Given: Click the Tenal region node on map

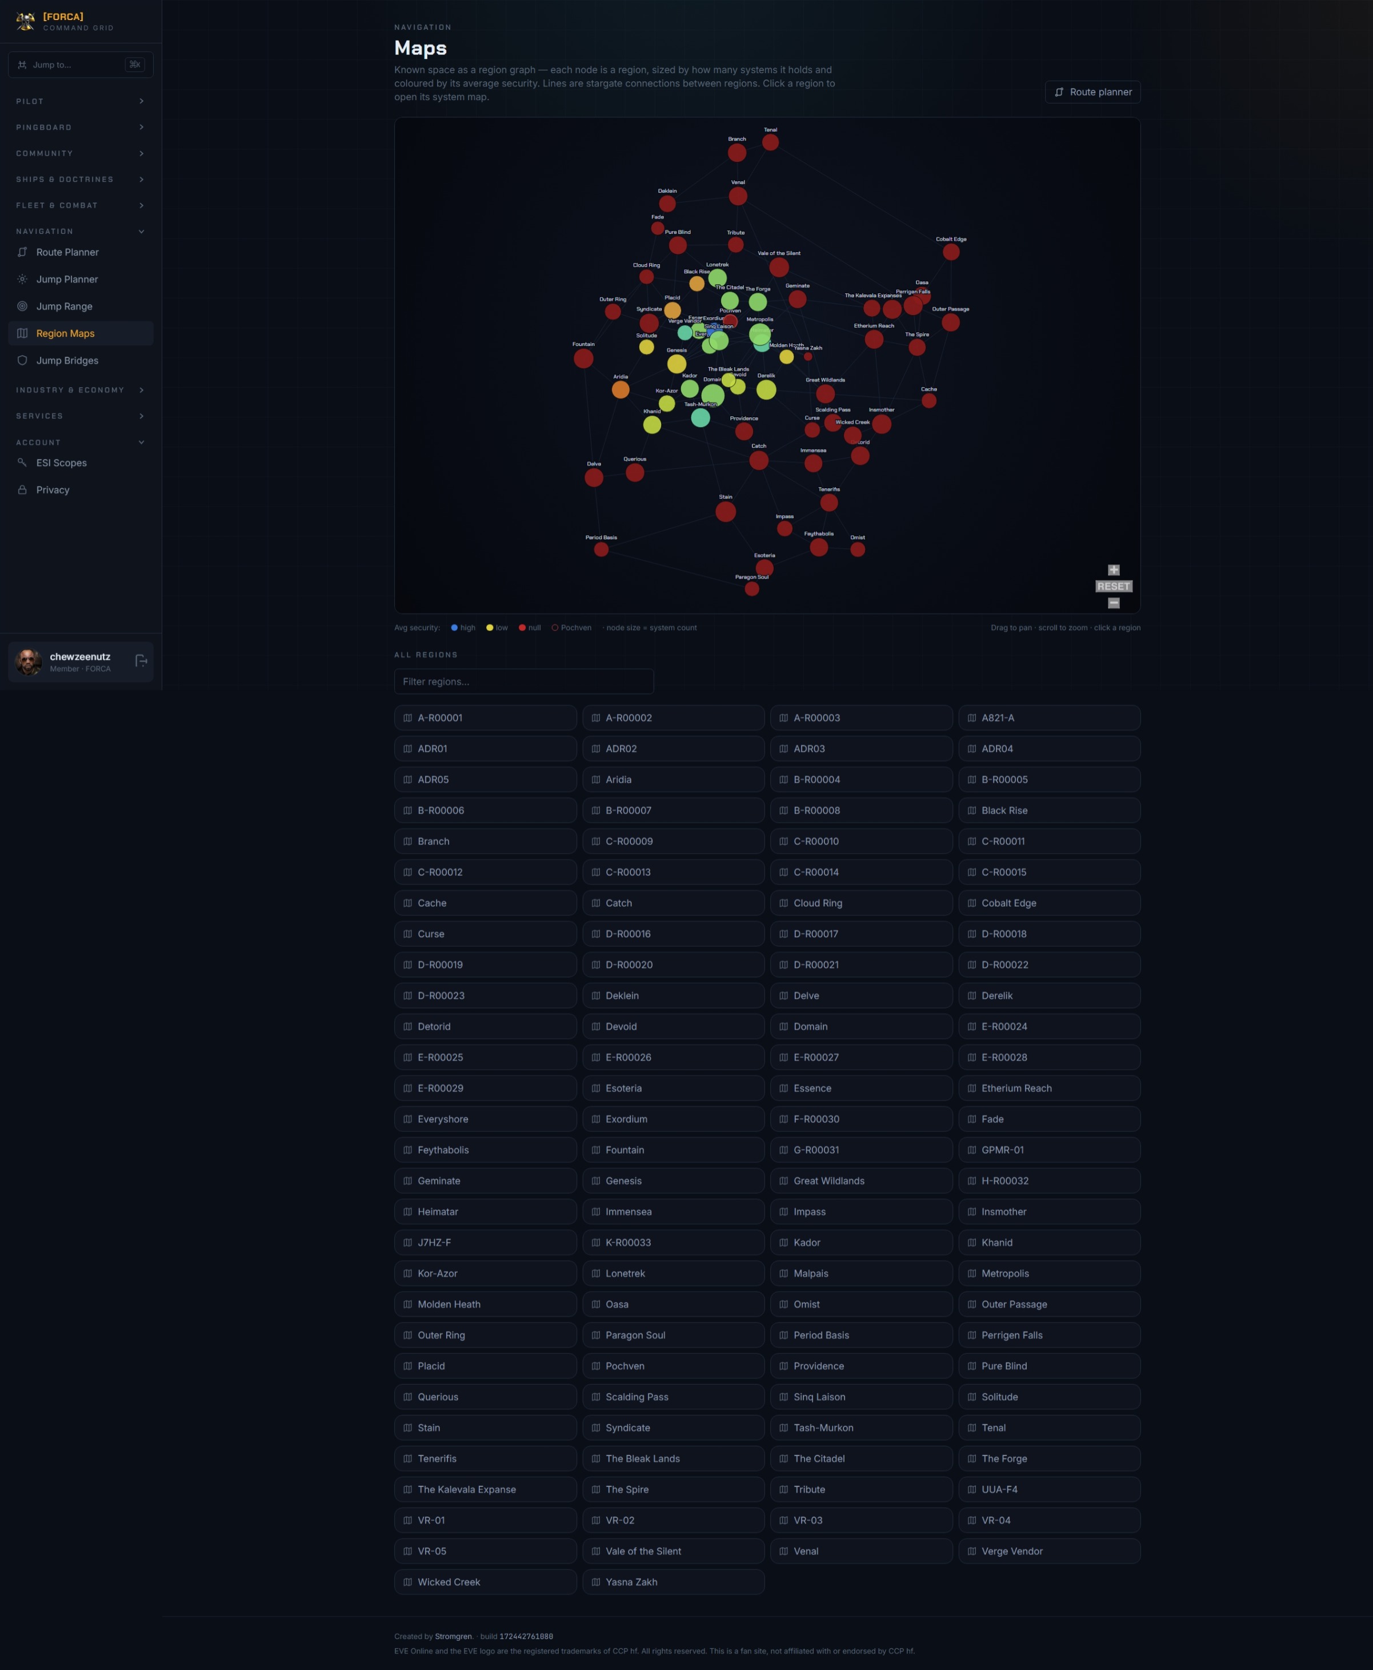Looking at the screenshot, I should [770, 142].
